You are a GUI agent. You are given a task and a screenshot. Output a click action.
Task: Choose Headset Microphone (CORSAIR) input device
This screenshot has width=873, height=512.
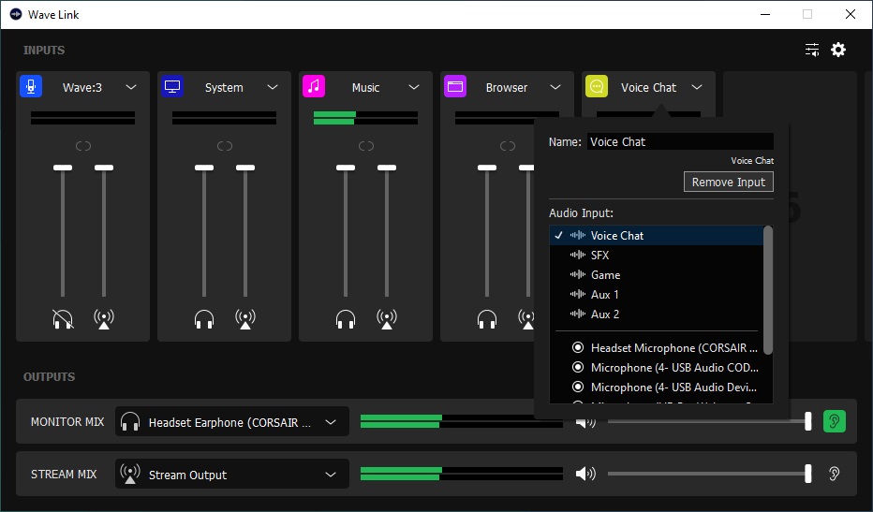657,348
